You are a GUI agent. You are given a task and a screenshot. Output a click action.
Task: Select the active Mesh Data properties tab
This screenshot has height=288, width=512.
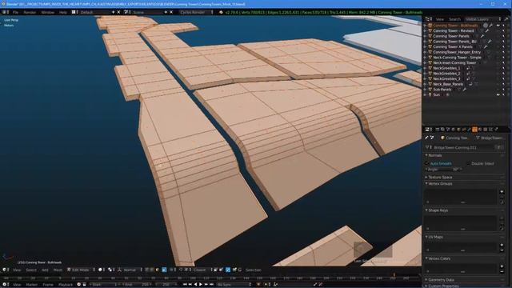pos(474,130)
